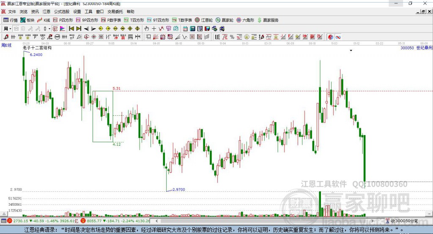Open the 江恩 menu

click(x=47, y=11)
